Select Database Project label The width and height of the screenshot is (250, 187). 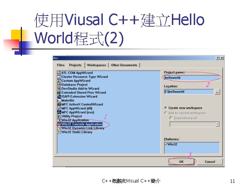click(x=74, y=85)
